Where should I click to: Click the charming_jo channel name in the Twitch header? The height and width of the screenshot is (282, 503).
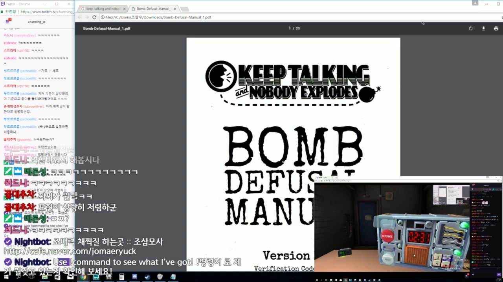click(x=37, y=22)
